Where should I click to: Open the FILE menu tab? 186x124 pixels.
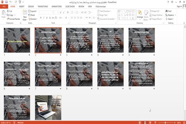(x=4, y=7)
